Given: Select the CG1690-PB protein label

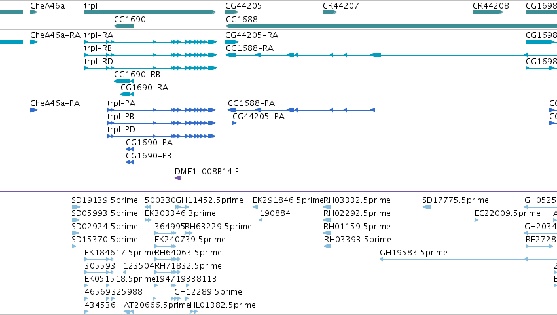Looking at the screenshot, I should (149, 156).
